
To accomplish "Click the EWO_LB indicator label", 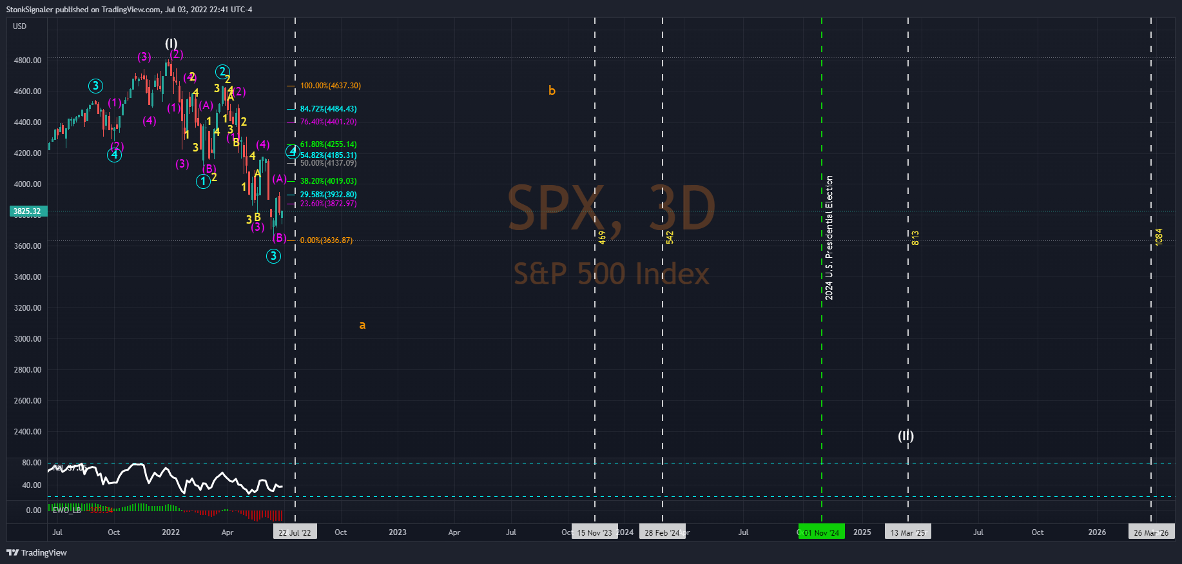I will point(66,511).
